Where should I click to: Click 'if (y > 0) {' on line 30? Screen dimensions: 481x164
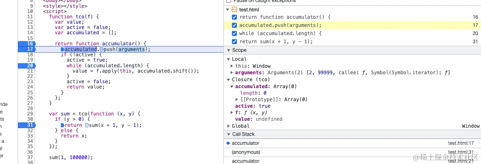tap(73, 119)
